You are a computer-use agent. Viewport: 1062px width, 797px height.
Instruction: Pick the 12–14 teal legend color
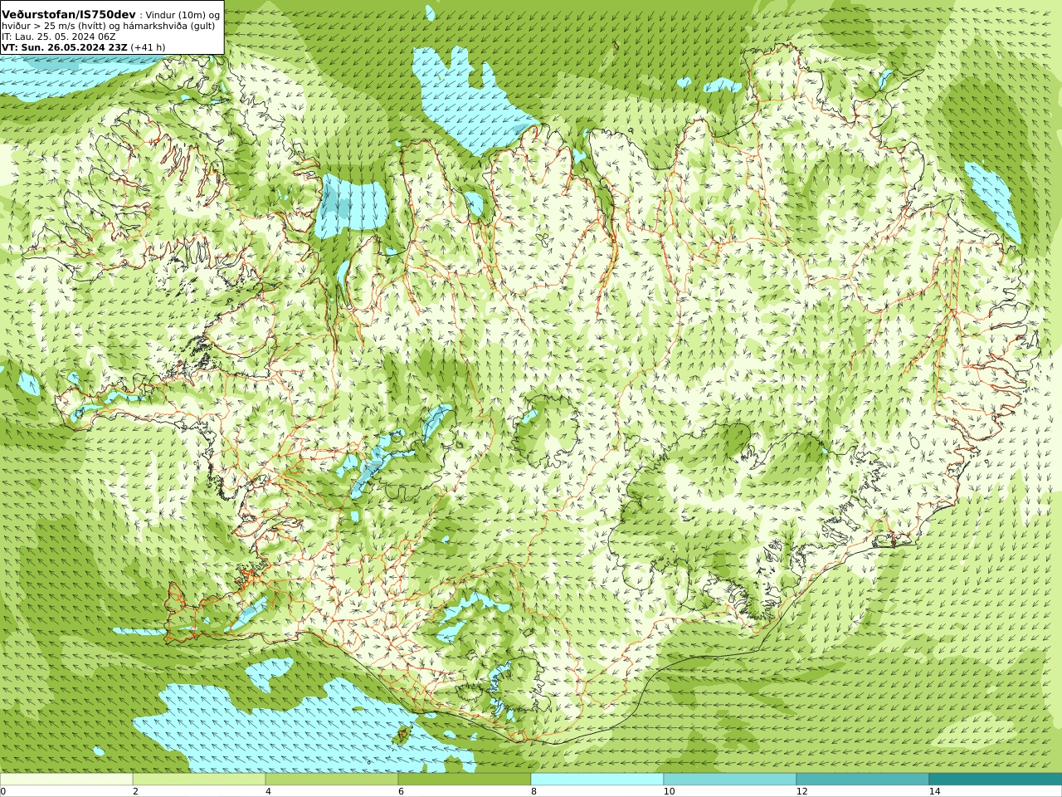tap(863, 780)
